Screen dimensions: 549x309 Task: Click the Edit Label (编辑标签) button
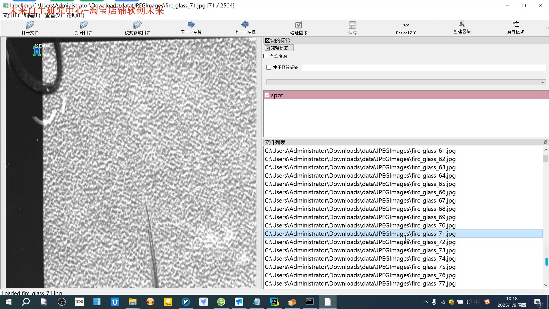279,48
